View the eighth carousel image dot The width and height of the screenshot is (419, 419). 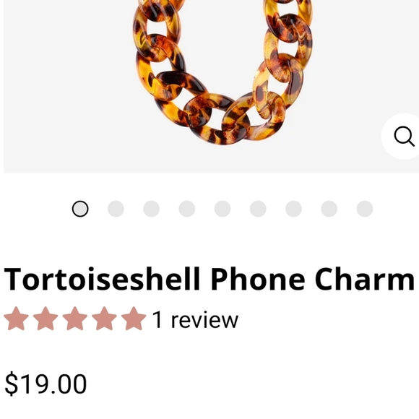tap(329, 209)
